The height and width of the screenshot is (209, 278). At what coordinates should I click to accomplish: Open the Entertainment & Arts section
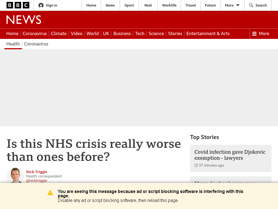pos(208,33)
